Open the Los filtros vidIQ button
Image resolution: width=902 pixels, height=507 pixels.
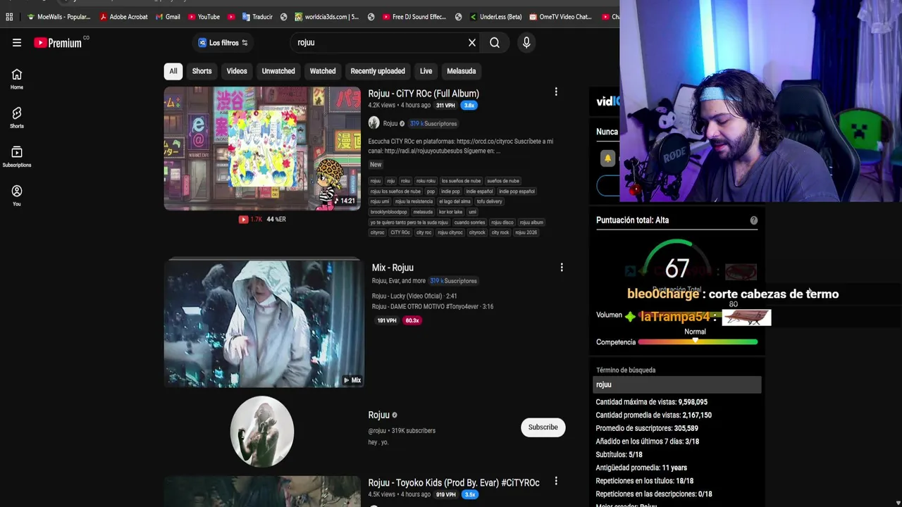[223, 42]
